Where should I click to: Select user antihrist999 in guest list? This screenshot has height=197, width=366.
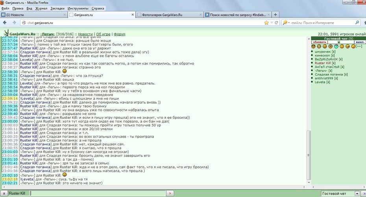(x=324, y=78)
